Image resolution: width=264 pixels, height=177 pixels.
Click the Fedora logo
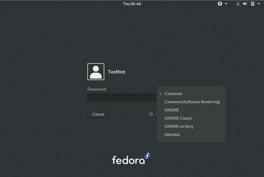pyautogui.click(x=131, y=158)
